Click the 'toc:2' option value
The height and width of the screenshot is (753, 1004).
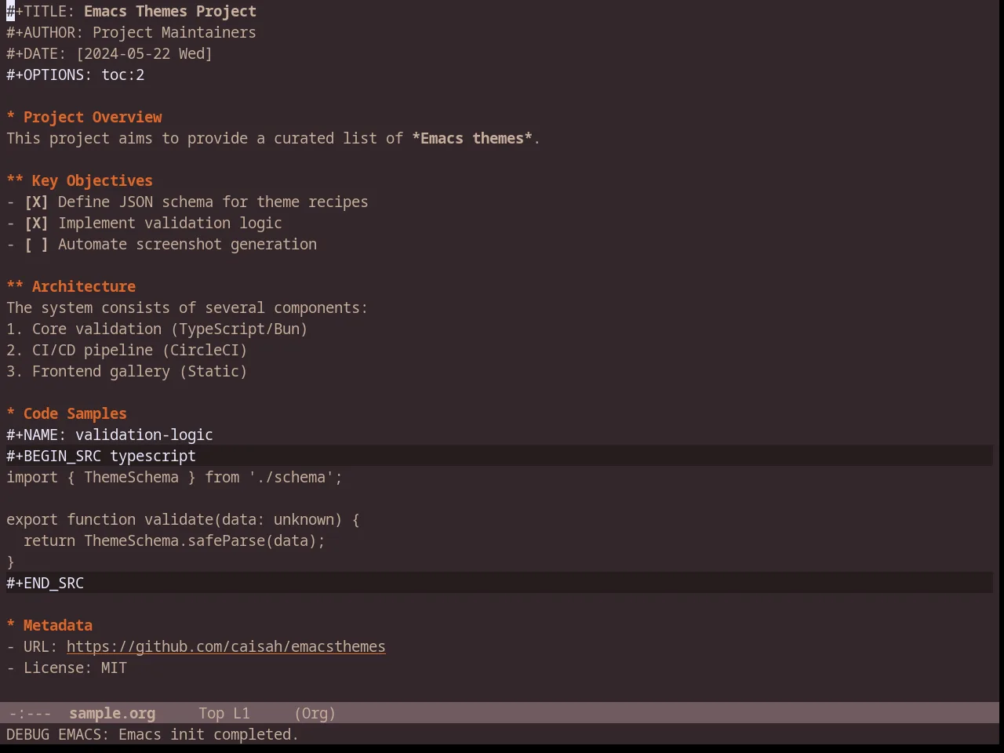click(x=123, y=75)
